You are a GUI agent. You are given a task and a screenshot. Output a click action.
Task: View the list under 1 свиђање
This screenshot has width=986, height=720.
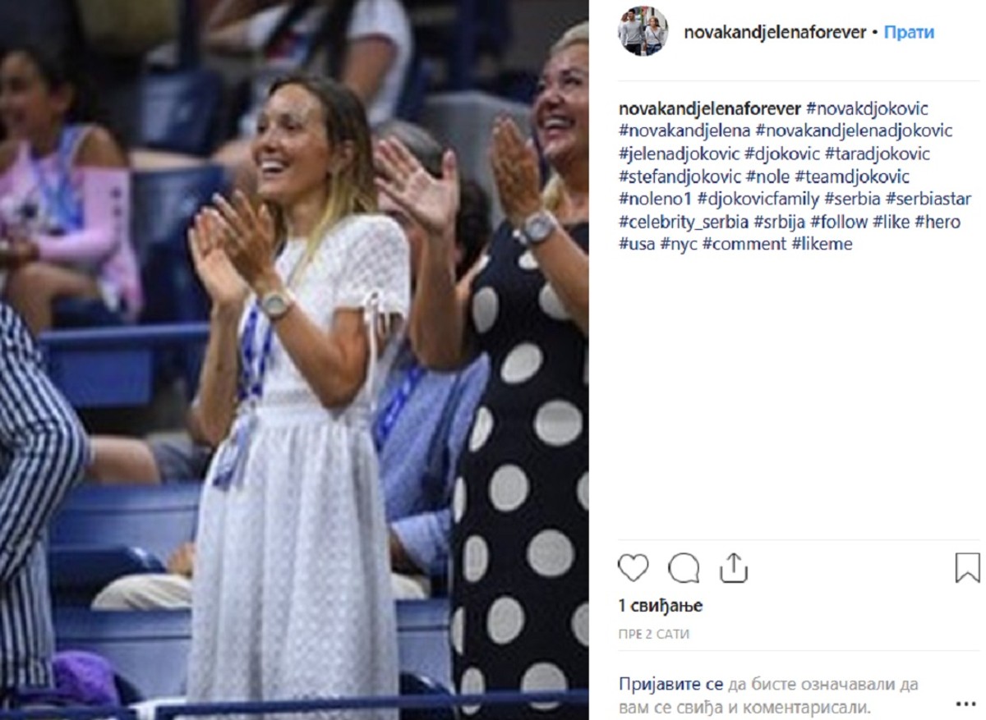coord(661,606)
